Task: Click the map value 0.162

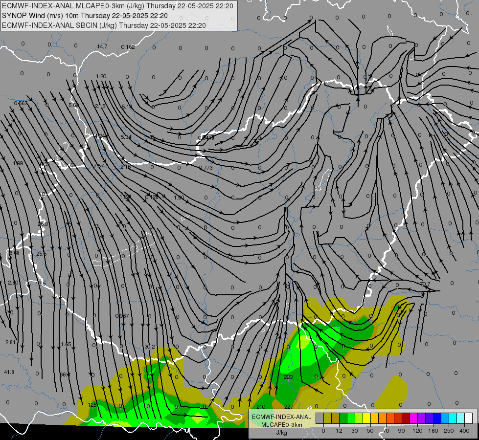Action: click(128, 47)
